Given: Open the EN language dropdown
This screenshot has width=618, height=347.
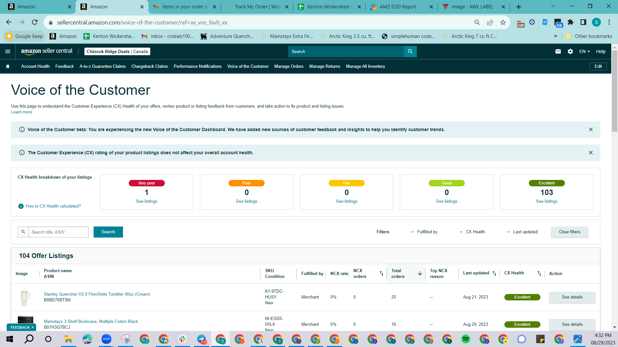Looking at the screenshot, I should [585, 51].
